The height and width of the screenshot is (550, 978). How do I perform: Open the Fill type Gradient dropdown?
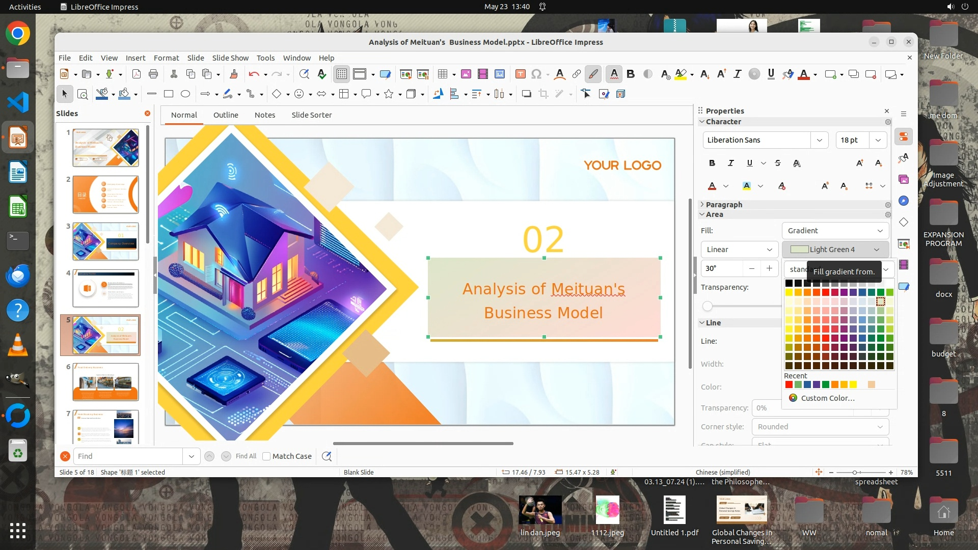pyautogui.click(x=835, y=231)
